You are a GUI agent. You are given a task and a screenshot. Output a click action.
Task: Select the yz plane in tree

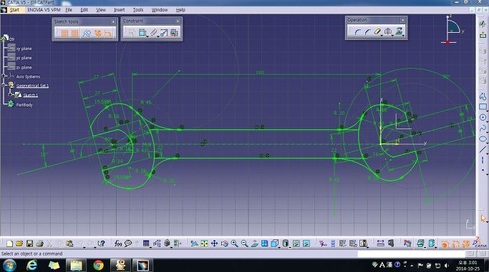point(24,58)
